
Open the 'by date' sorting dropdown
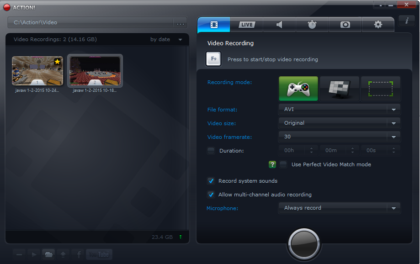[x=166, y=39]
